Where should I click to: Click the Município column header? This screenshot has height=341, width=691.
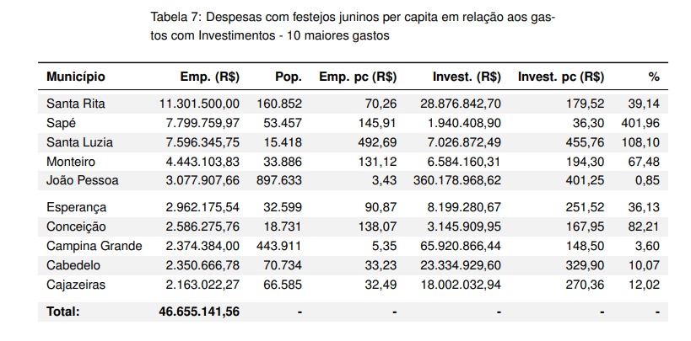click(x=76, y=77)
